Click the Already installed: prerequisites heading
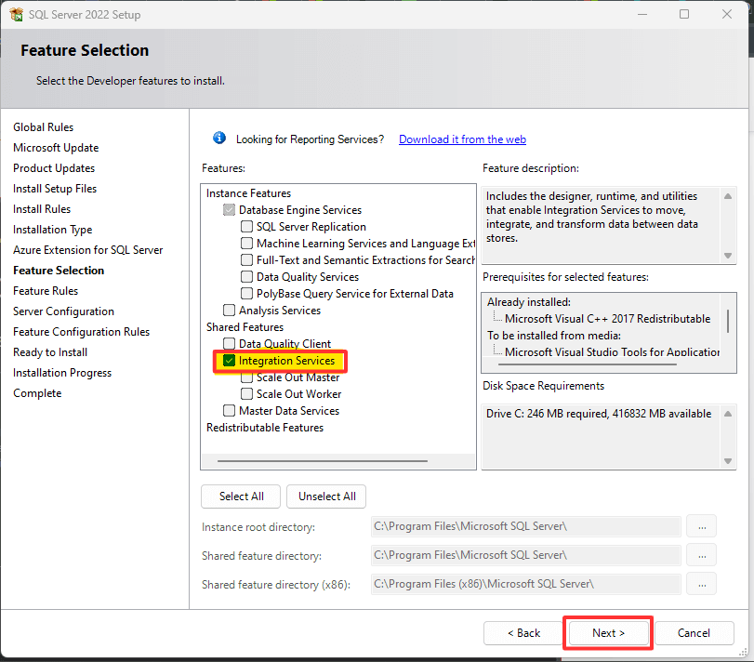754x662 pixels. point(528,302)
